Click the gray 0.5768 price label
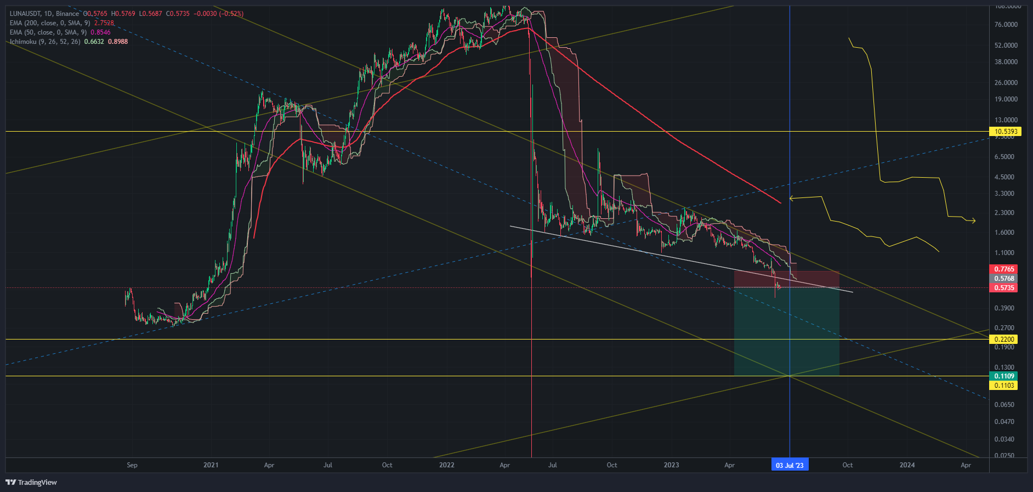 [x=1003, y=279]
